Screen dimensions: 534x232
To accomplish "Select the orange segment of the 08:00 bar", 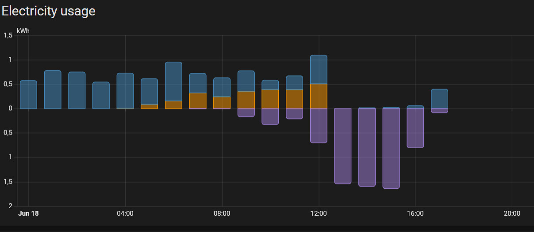I will tap(222, 102).
